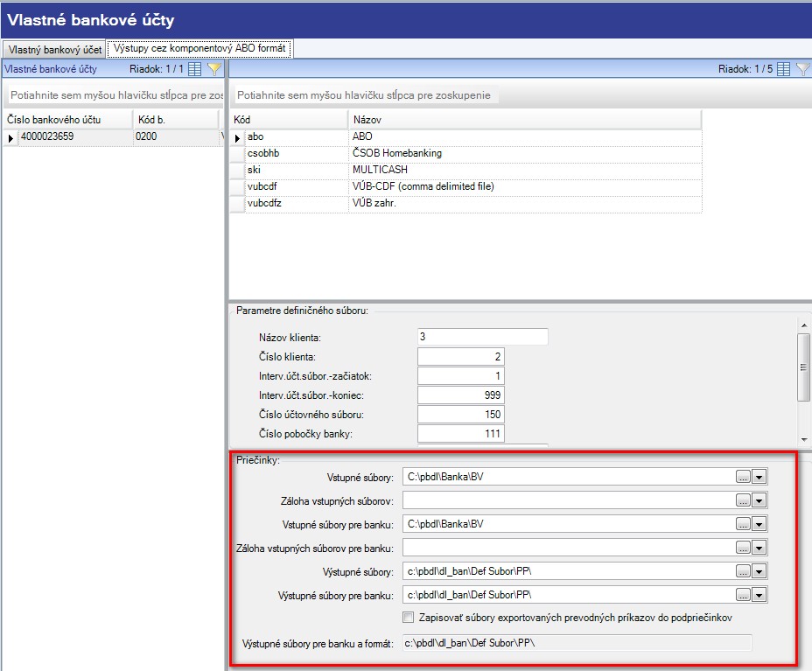Select vubcdfz row
This screenshot has height=671, width=812.
coord(466,203)
